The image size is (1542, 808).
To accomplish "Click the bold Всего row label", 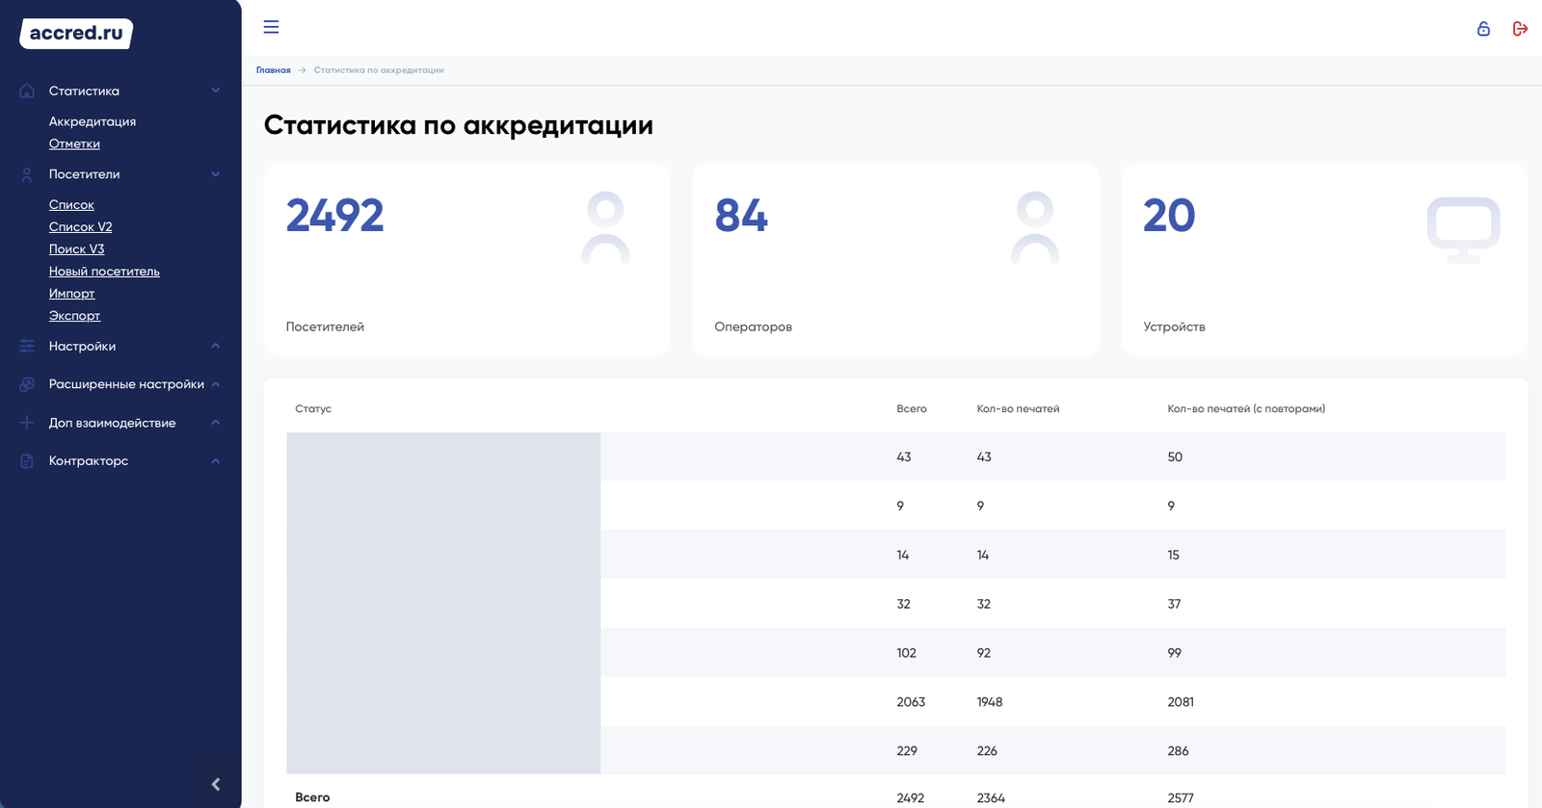I will 312,797.
